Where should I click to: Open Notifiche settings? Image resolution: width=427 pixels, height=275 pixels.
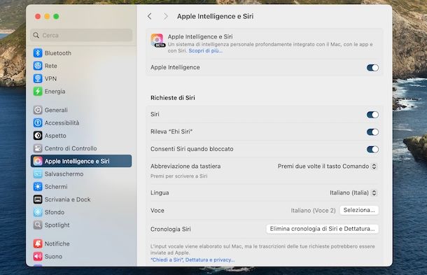pyautogui.click(x=81, y=244)
